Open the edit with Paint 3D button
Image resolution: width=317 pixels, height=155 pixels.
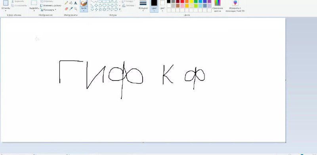click(x=235, y=6)
